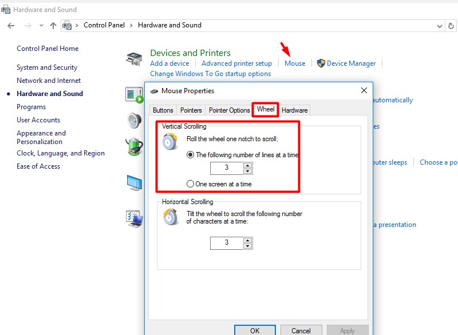Click the Sound speaker icon
Image resolution: width=458 pixels, height=335 pixels.
[135, 121]
